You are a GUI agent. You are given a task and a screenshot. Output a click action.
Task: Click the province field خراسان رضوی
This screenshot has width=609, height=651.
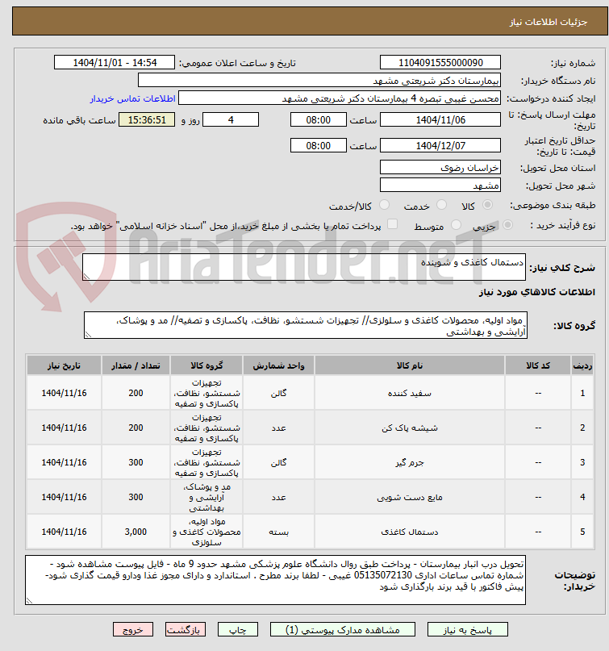click(x=440, y=168)
